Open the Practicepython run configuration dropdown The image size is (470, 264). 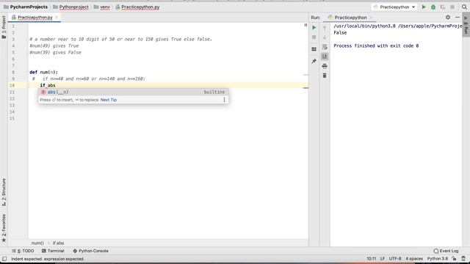pyautogui.click(x=394, y=7)
